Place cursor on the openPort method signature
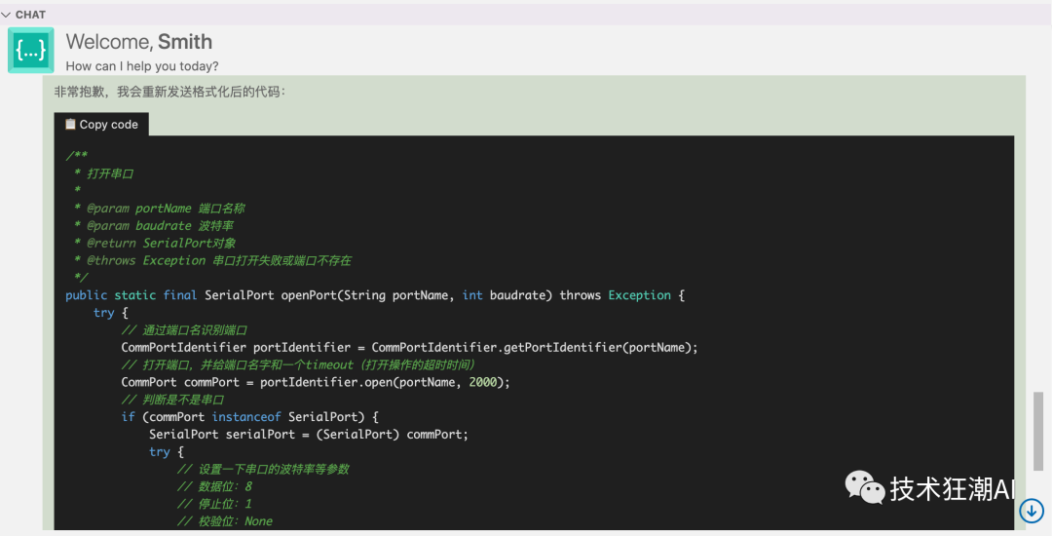The width and height of the screenshot is (1052, 536). 375,295
